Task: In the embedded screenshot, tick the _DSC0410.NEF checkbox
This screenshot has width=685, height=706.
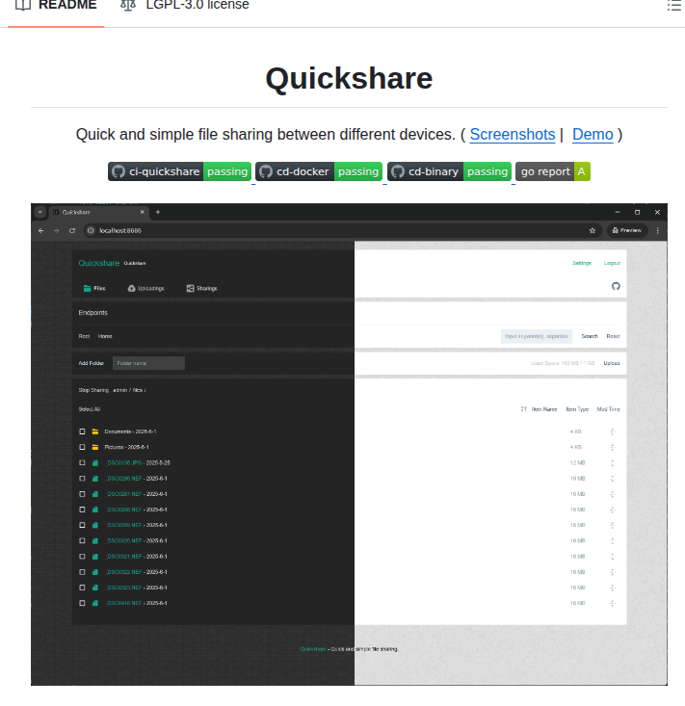Action: 82,603
